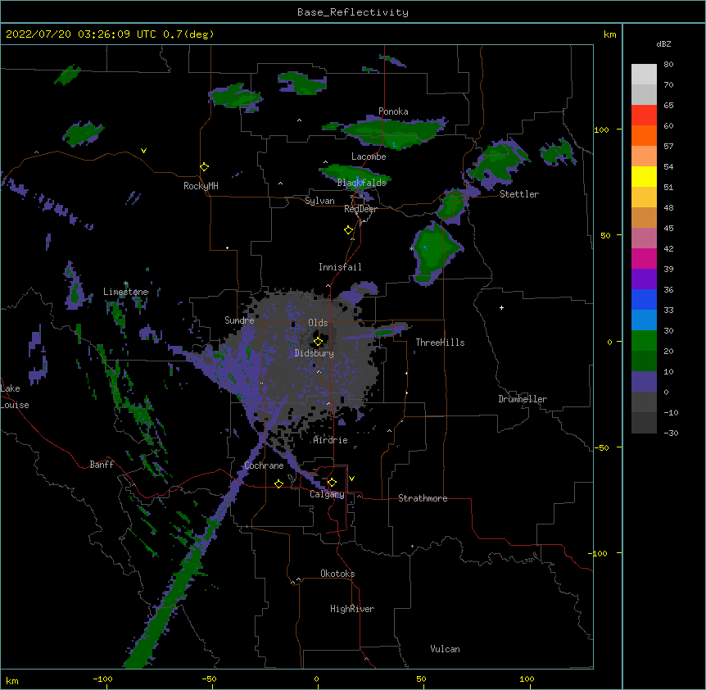Viewport: 706px width, 690px height.
Task: Click the asterisk marker above Limestone
Action: (x=126, y=284)
